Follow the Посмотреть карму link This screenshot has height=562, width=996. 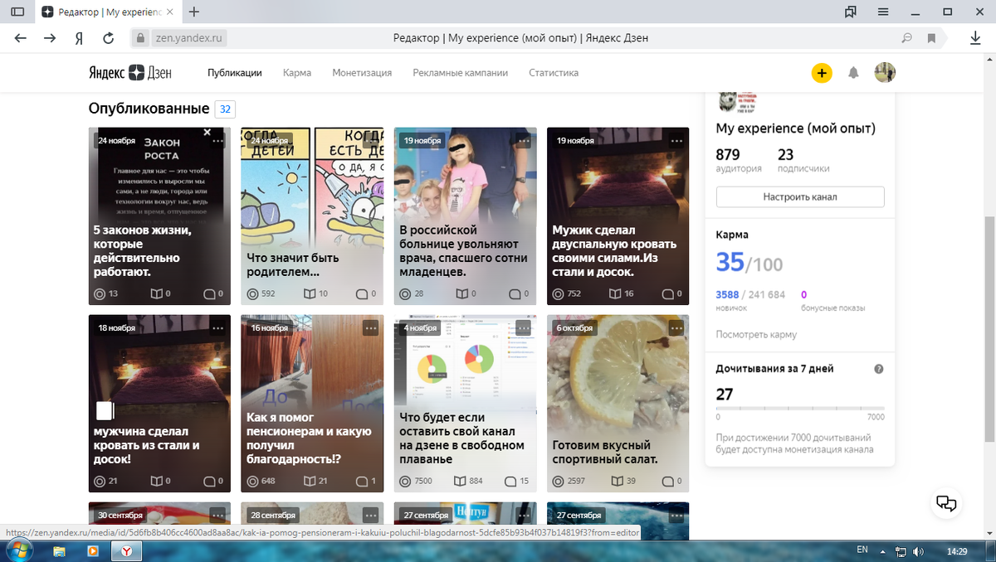[756, 335]
